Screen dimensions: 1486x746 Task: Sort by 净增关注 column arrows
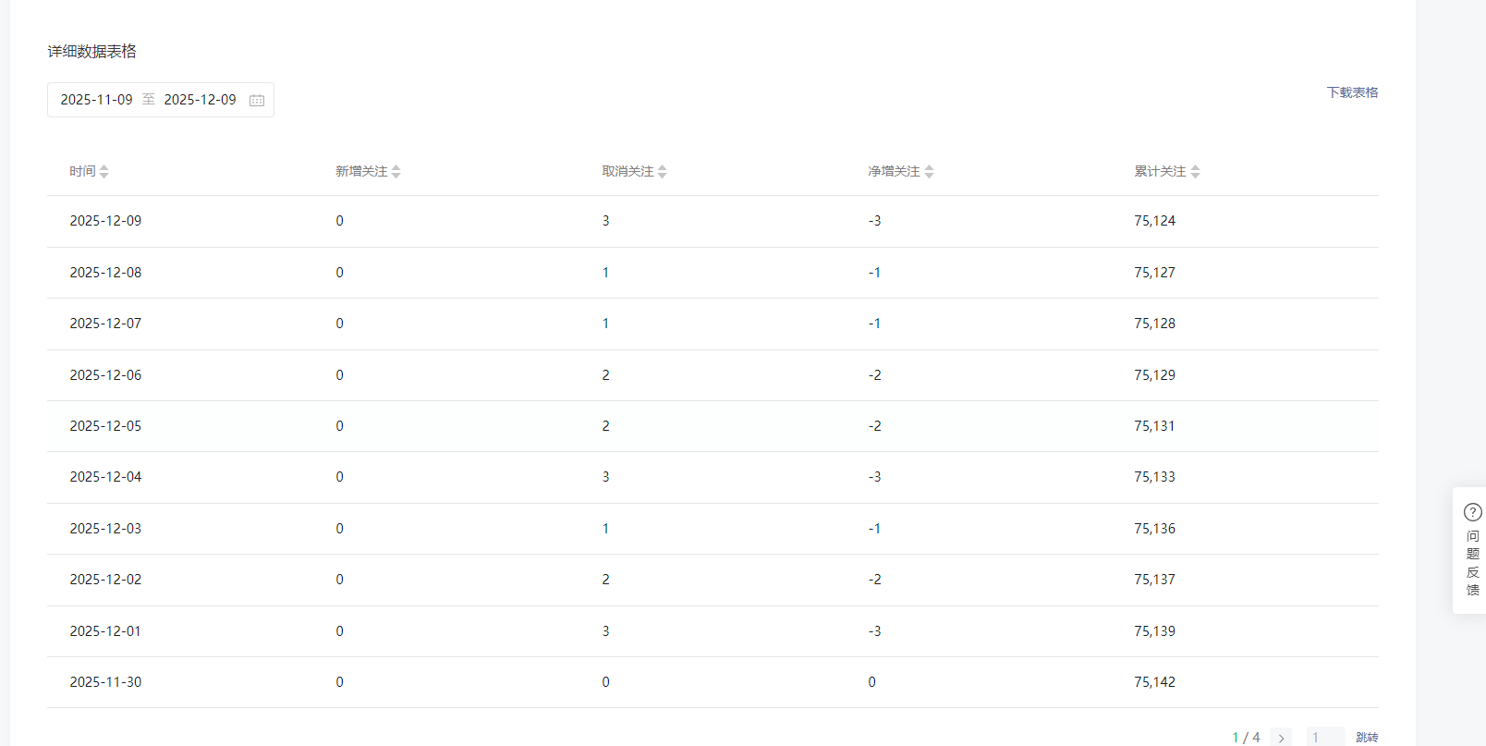930,172
